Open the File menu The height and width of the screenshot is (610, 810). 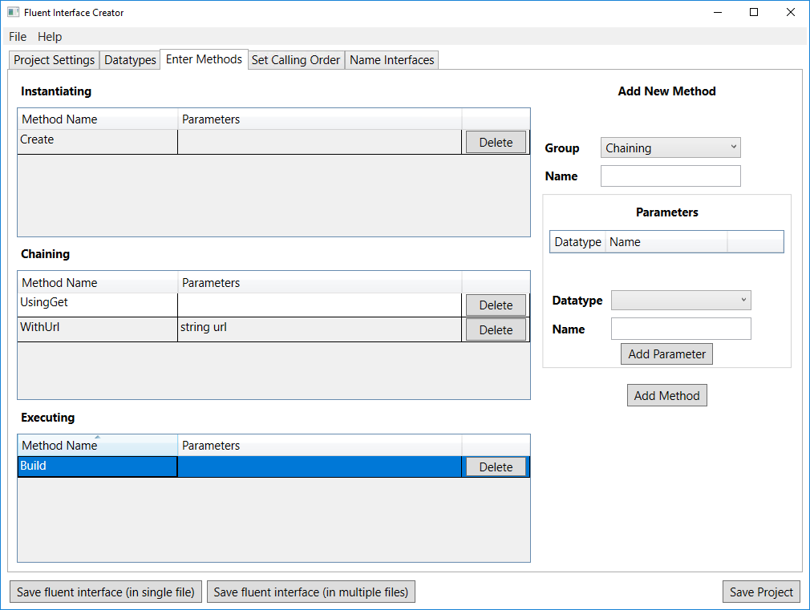[x=18, y=37]
